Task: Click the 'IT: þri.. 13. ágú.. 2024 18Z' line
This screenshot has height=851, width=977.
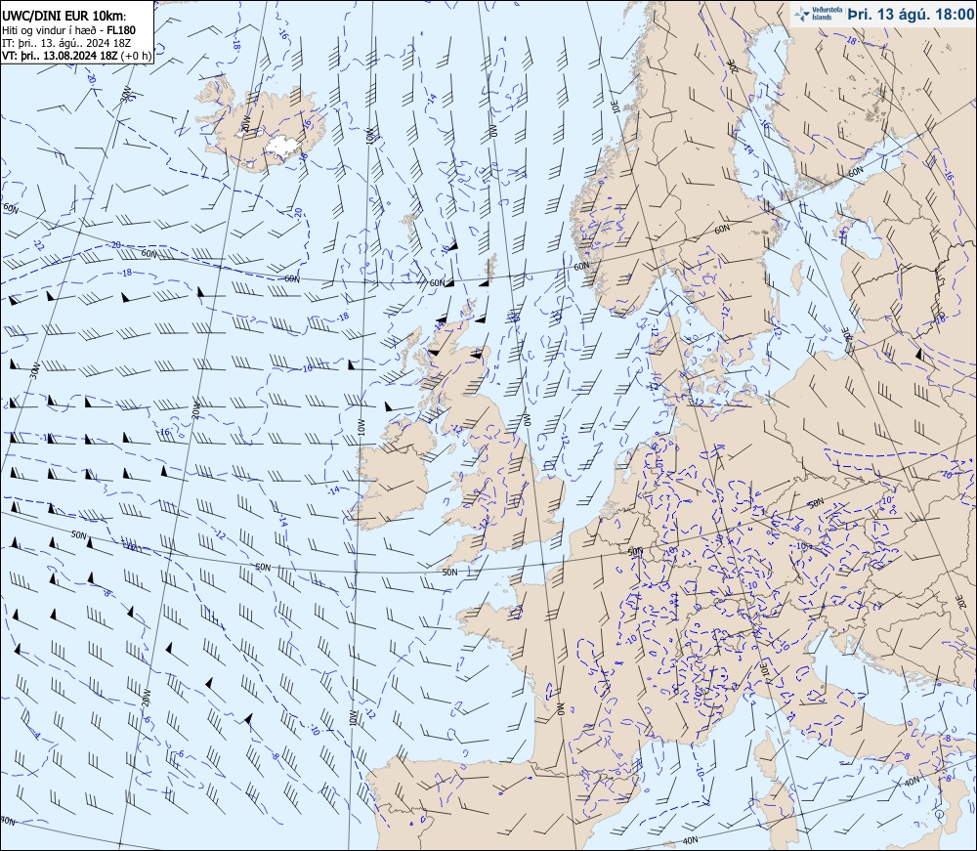Action: (66, 43)
